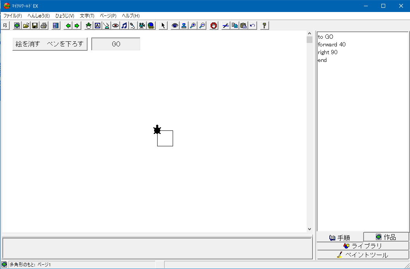This screenshot has height=269, width=410.
Task: Click the globe hyperlink toolbar icon
Action: coord(151,26)
